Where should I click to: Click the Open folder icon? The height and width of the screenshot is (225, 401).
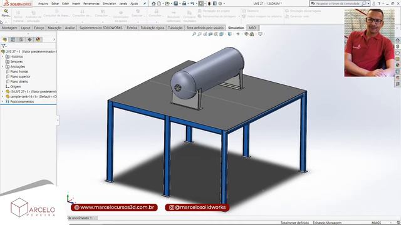tap(167, 4)
